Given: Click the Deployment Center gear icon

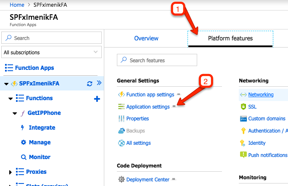Looking at the screenshot, I should click(121, 180).
